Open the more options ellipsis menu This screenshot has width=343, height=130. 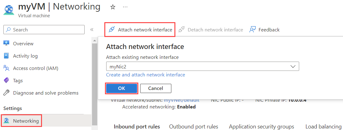point(125,7)
